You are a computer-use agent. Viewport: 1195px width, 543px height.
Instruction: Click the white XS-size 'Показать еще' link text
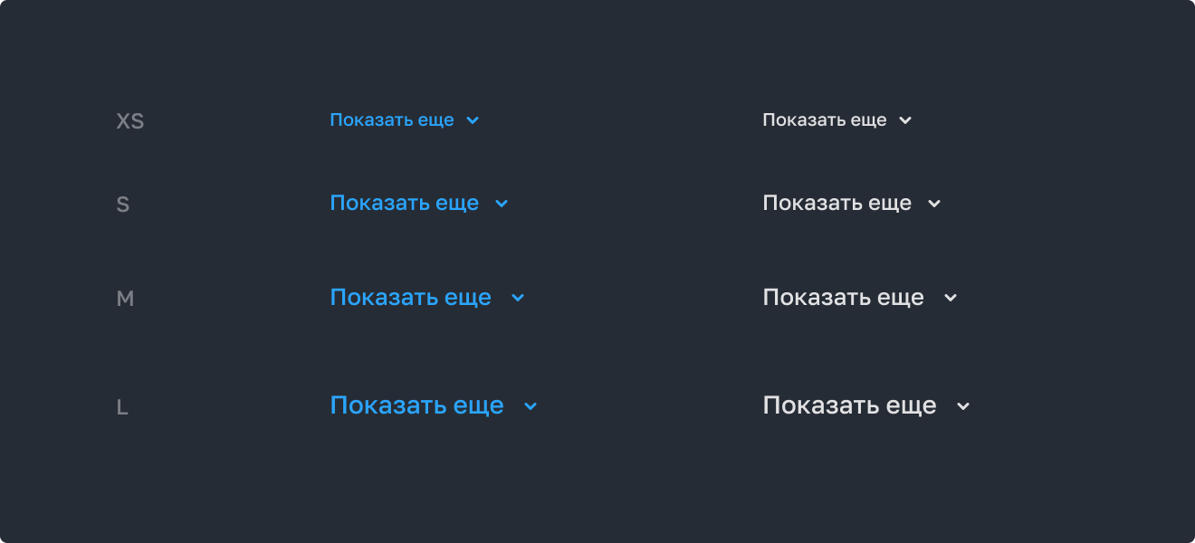824,120
